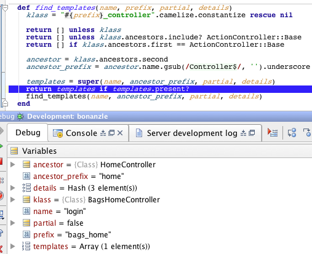The image size is (312, 254).
Task: Click the Development: bonanzle debug title
Action: pyautogui.click(x=67, y=116)
